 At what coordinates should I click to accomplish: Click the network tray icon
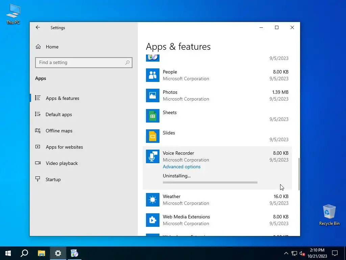click(294, 253)
